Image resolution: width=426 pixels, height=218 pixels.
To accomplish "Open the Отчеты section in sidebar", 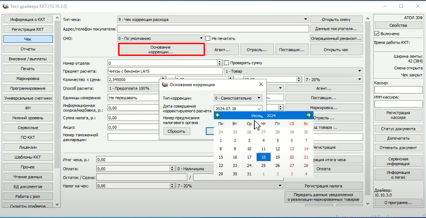I will click(28, 49).
